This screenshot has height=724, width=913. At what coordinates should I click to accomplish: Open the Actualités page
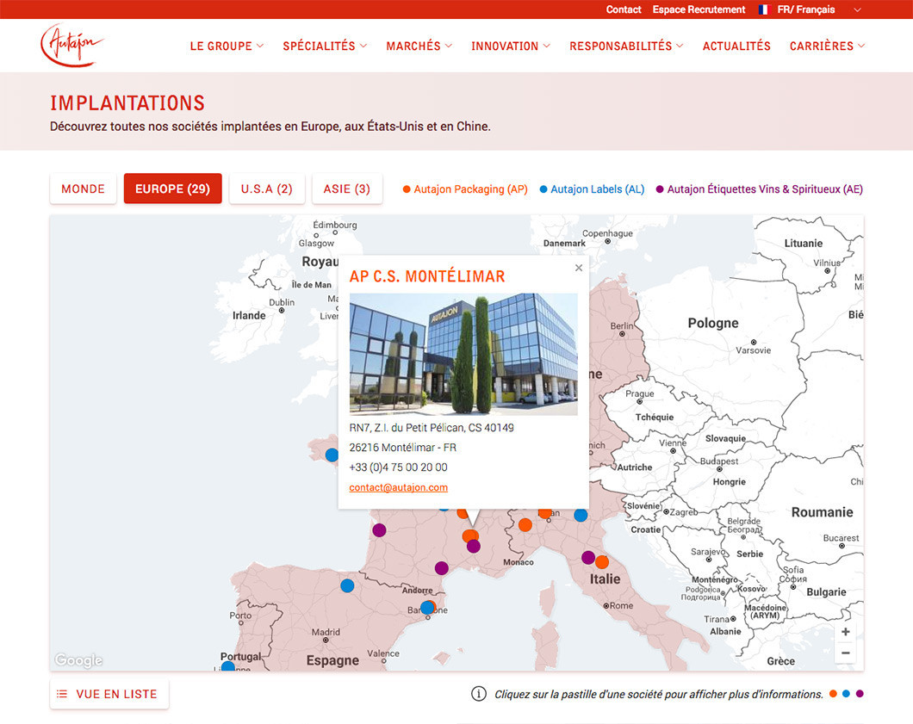coord(736,46)
